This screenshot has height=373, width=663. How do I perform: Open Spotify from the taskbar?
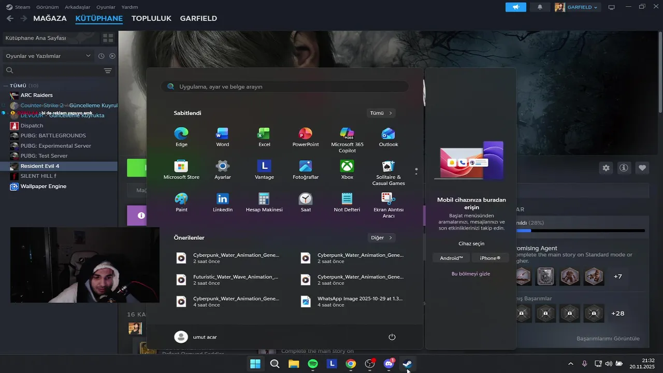pos(313,364)
